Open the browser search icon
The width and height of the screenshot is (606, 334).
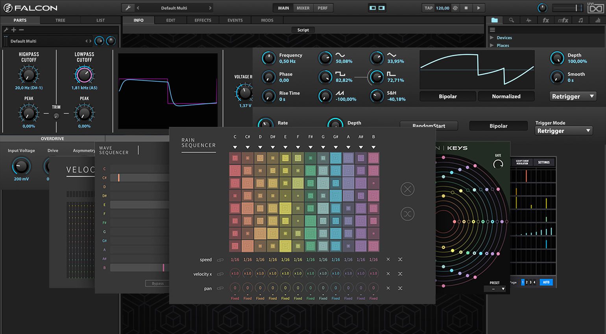tap(512, 20)
